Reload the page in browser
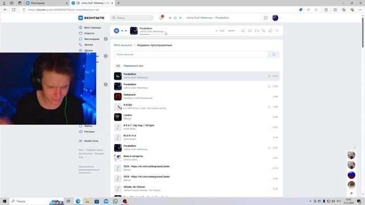The width and height of the screenshot is (365, 205). tap(14, 10)
